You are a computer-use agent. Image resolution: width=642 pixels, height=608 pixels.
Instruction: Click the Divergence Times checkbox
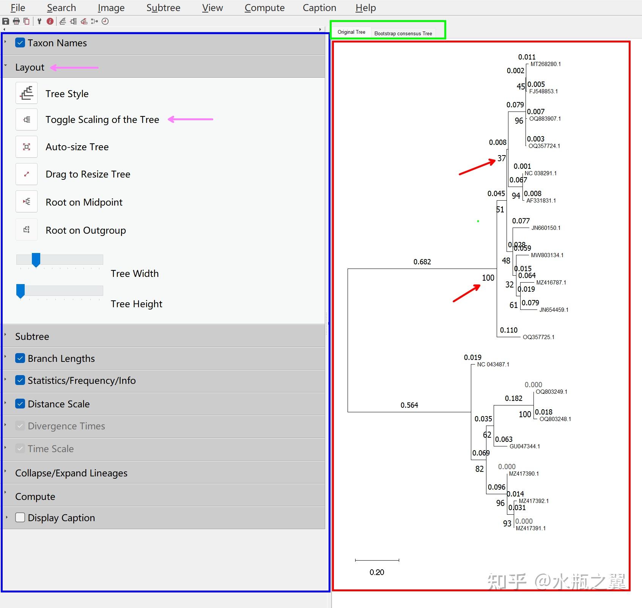[x=20, y=426]
